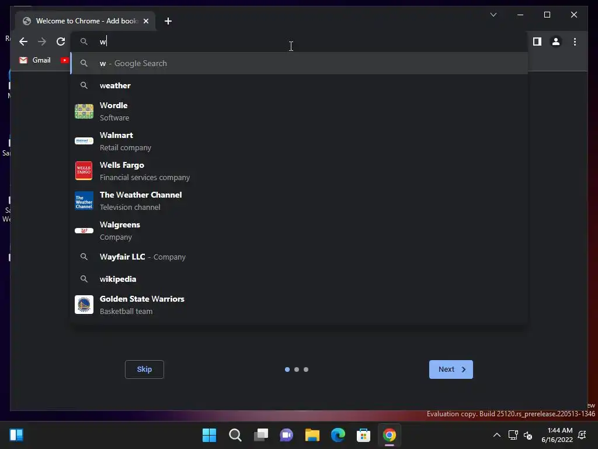Click the Walgreens logo thumbnail
This screenshot has height=449, width=598.
tap(84, 230)
